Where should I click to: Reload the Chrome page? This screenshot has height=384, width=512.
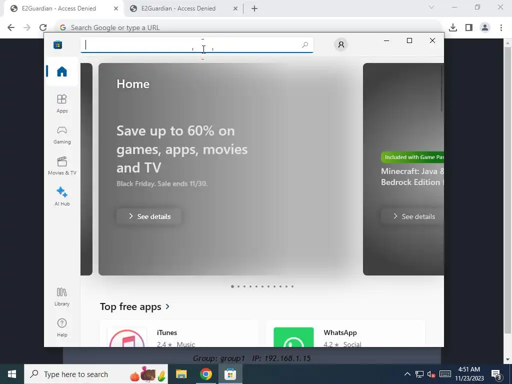click(x=43, y=27)
